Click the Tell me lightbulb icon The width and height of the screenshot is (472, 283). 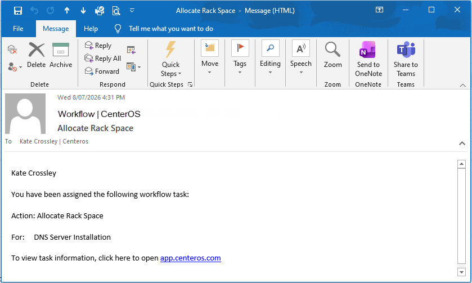coord(118,29)
